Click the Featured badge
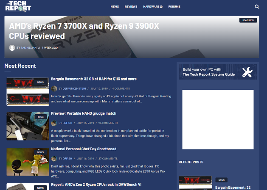267x190 pixels. coord(248,20)
